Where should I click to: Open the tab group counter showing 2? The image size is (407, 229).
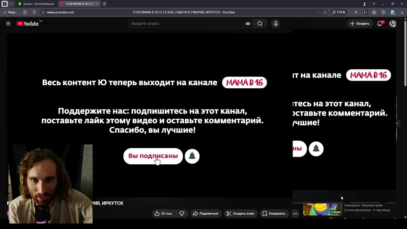pos(4,4)
